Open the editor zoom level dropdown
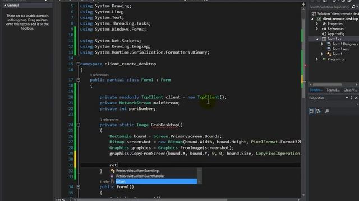This screenshot has width=359, height=201. pos(70,200)
